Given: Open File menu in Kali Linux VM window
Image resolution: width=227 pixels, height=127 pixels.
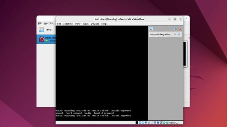Looking at the screenshot, I should click(x=59, y=24).
